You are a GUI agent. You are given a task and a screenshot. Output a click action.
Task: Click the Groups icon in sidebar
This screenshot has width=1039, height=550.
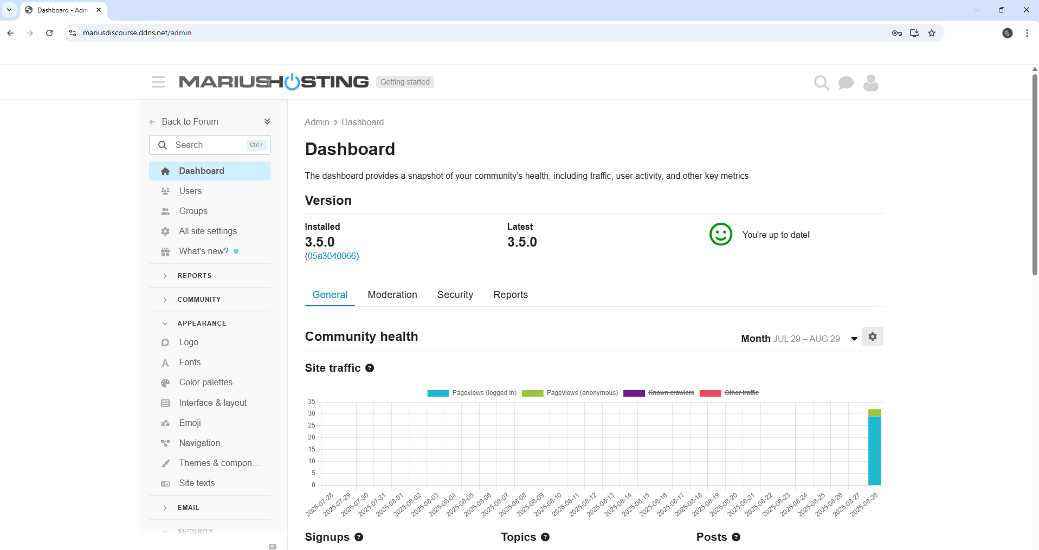[165, 211]
